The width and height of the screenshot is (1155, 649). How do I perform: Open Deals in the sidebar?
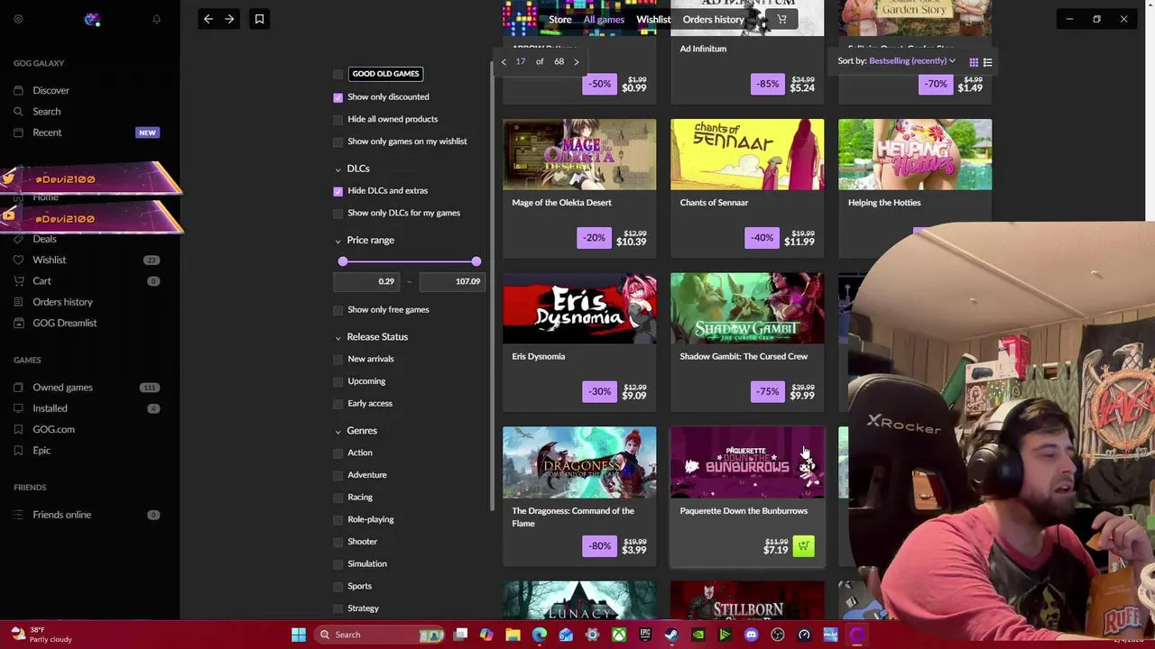click(44, 239)
